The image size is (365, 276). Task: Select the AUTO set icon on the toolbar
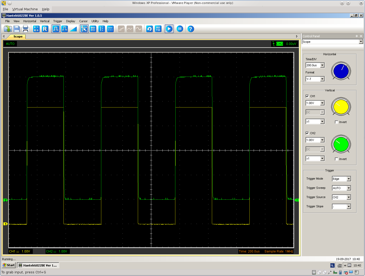(x=158, y=29)
